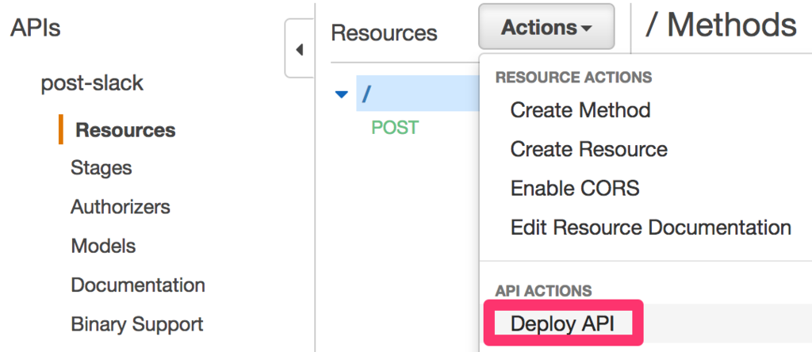Choose Create Resource from the menu
Screen dimensions: 812x352
coord(589,149)
